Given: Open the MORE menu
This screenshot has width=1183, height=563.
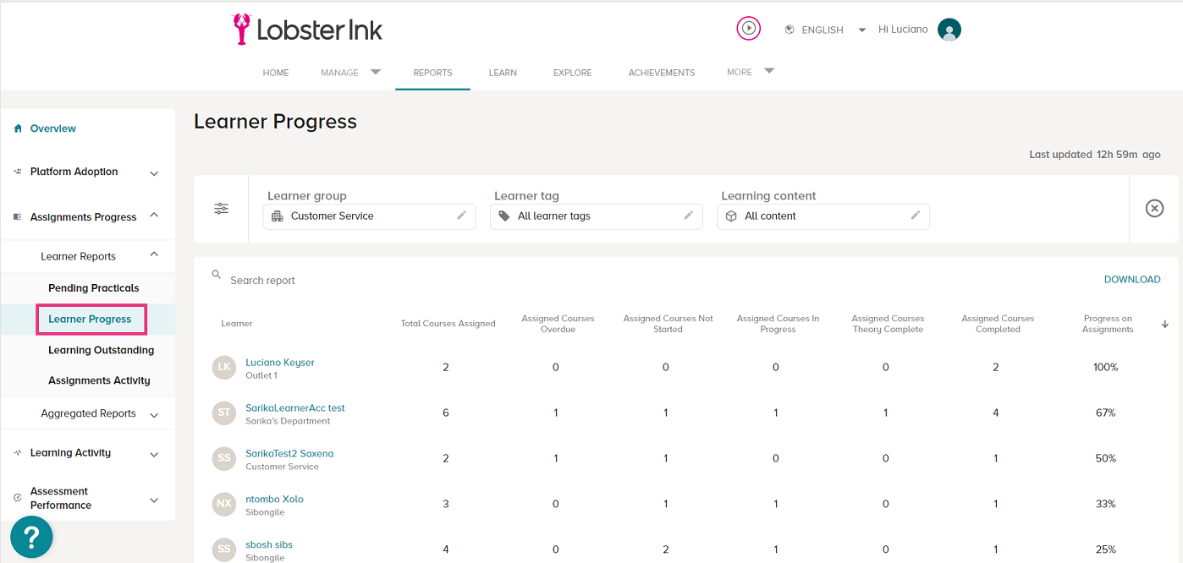Looking at the screenshot, I should pyautogui.click(x=740, y=72).
